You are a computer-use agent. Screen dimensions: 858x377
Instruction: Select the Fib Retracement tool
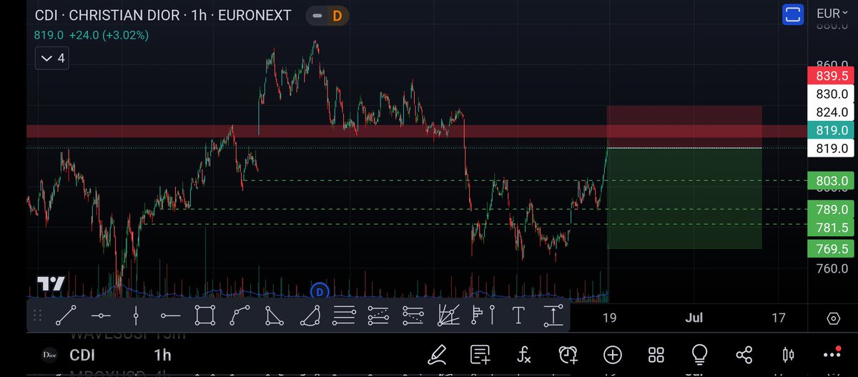tap(344, 315)
